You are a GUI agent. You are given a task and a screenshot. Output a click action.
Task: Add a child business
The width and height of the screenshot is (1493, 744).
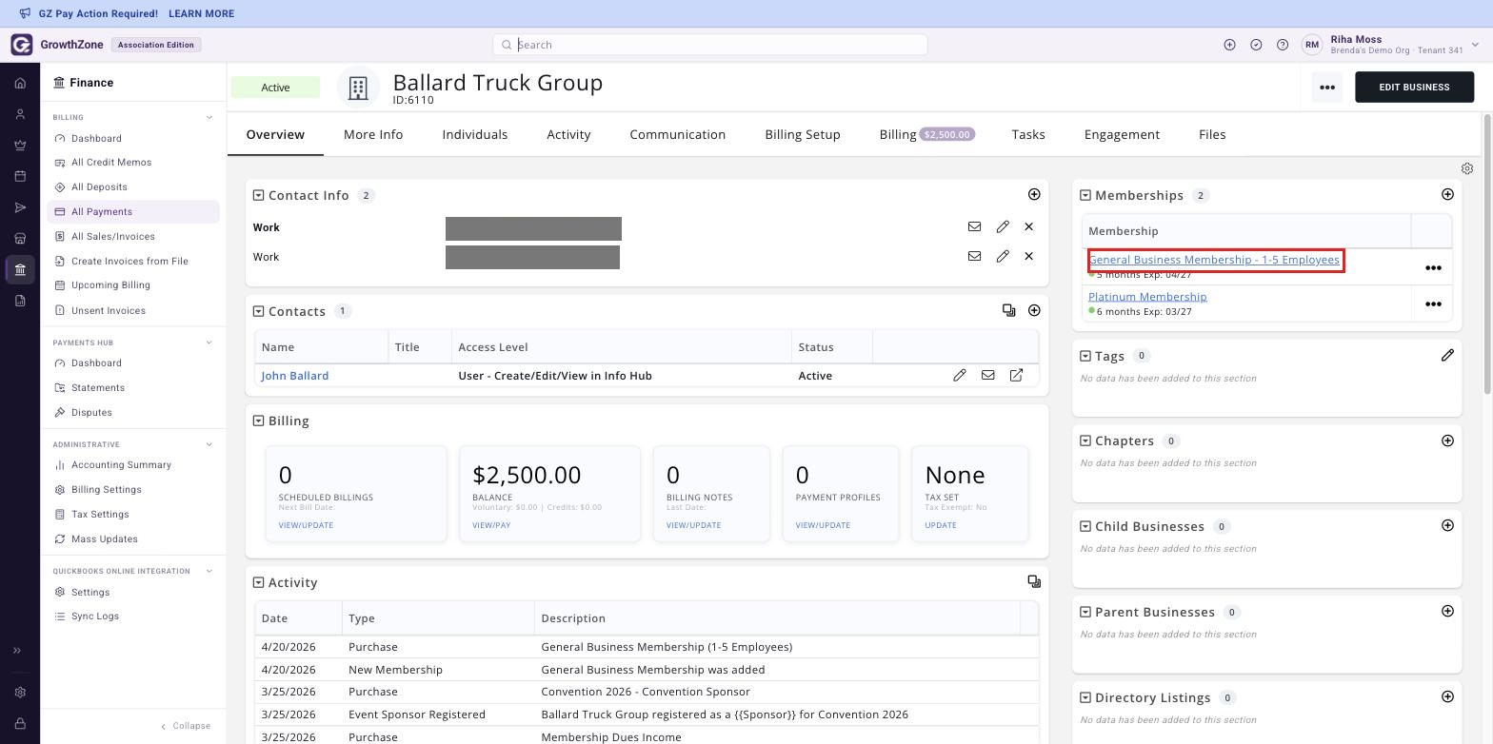point(1447,525)
